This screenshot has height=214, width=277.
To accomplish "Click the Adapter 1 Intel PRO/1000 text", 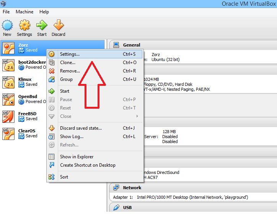I will [181, 197].
